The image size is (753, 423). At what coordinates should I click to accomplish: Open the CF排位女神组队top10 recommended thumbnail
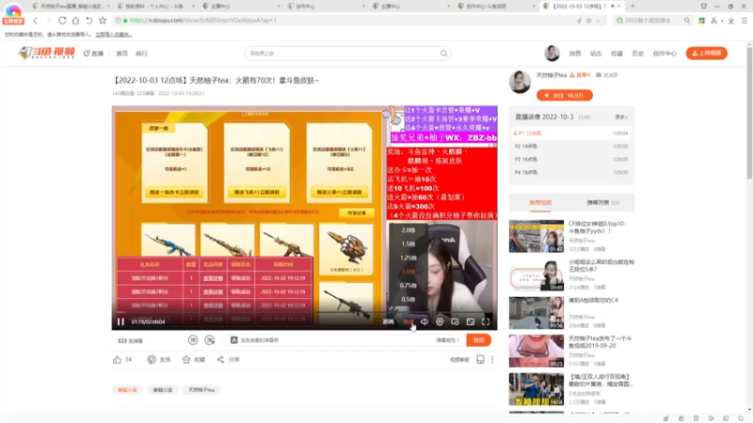coord(537,237)
